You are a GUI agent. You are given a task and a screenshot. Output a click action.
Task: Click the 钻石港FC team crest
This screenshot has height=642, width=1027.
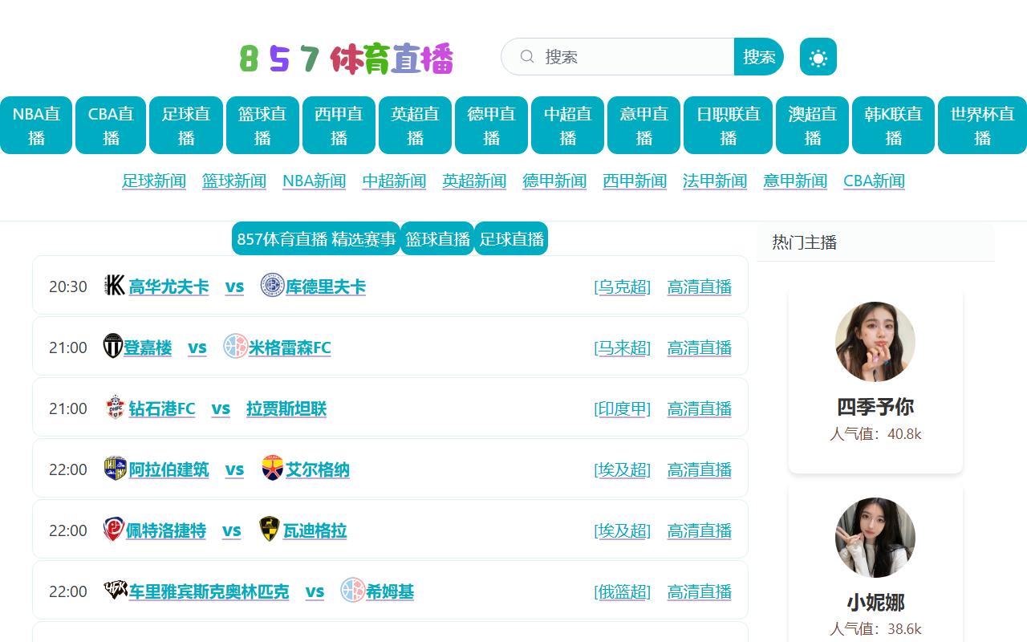click(116, 407)
